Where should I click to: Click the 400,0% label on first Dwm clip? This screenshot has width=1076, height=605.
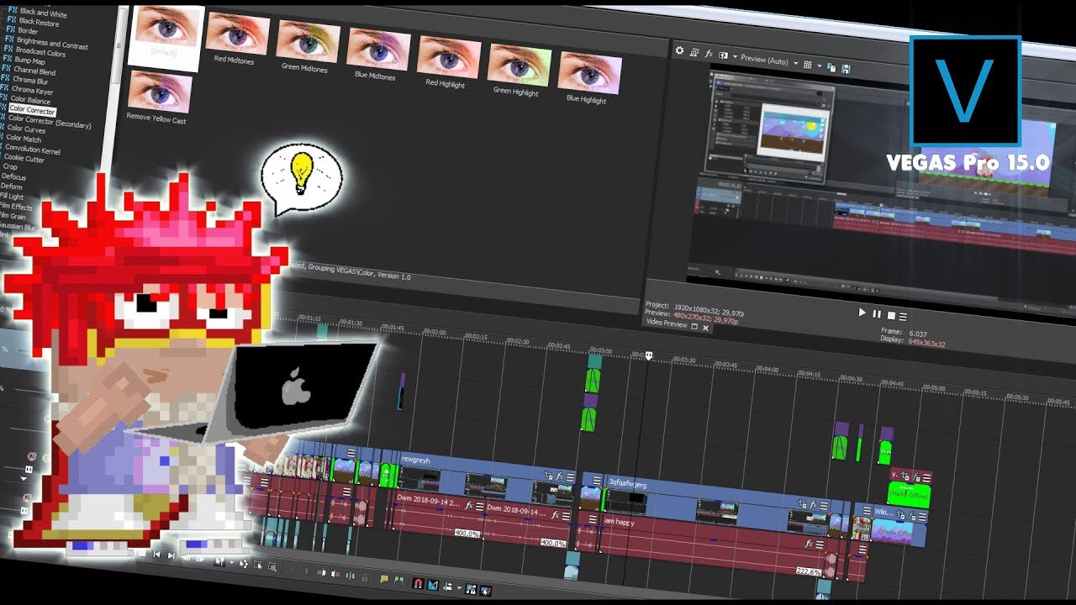[467, 533]
